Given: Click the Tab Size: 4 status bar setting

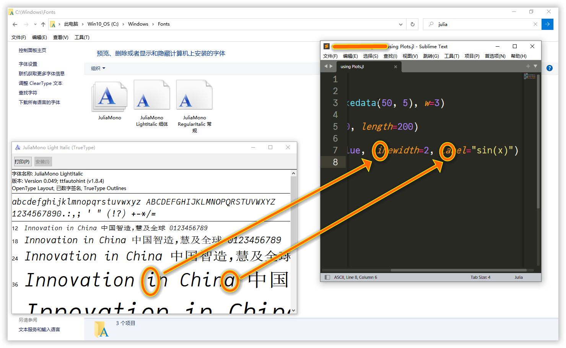Looking at the screenshot, I should point(480,277).
